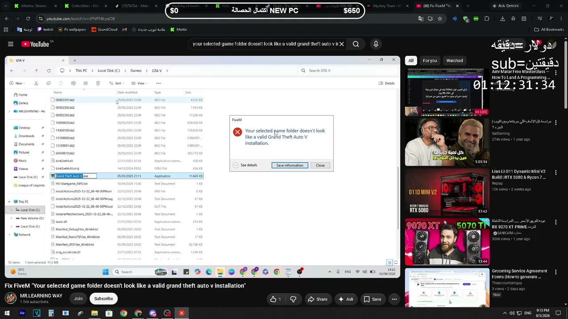Click the Ask button under the video
Image resolution: width=568 pixels, height=319 pixels.
[346, 299]
